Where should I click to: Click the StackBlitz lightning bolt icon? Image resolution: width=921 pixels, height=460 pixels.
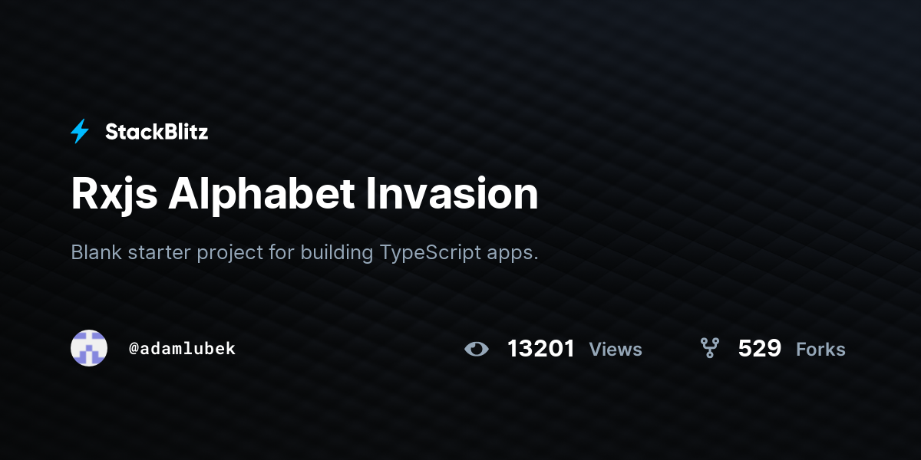point(80,132)
